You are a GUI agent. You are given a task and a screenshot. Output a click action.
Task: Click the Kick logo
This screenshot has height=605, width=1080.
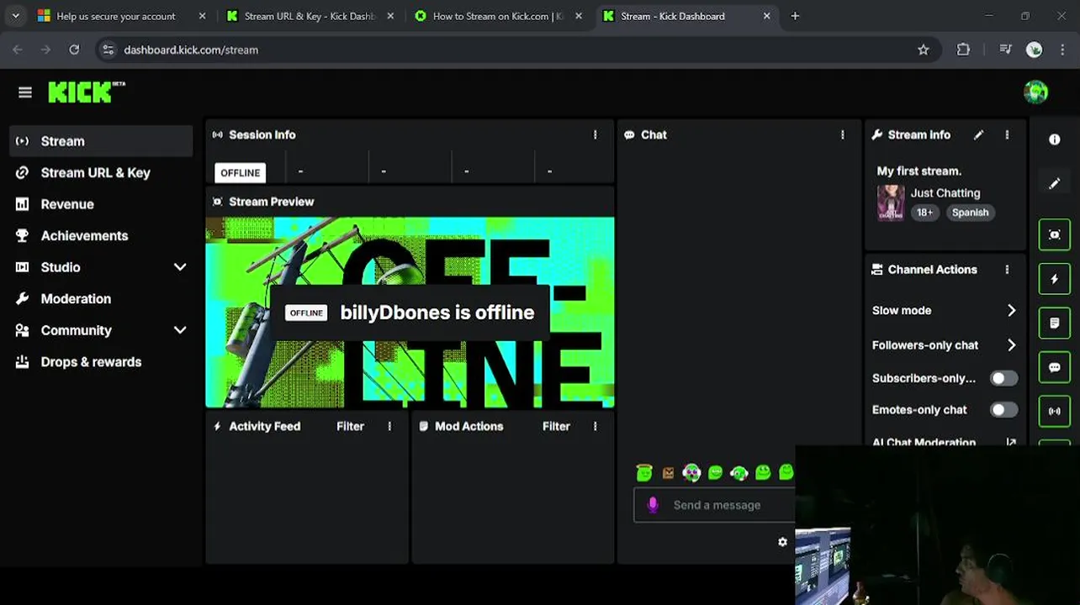click(x=86, y=92)
